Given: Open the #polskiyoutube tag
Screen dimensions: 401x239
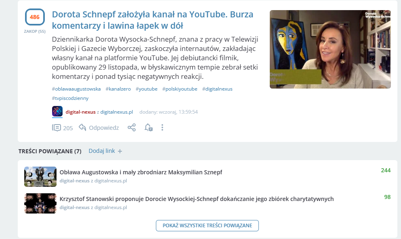Looking at the screenshot, I should (x=180, y=89).
